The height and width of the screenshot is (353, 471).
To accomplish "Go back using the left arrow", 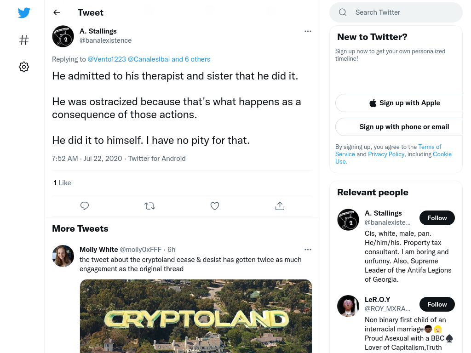I will (57, 12).
